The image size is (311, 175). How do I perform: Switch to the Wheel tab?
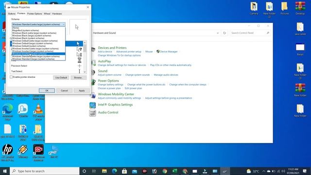[x=47, y=14]
